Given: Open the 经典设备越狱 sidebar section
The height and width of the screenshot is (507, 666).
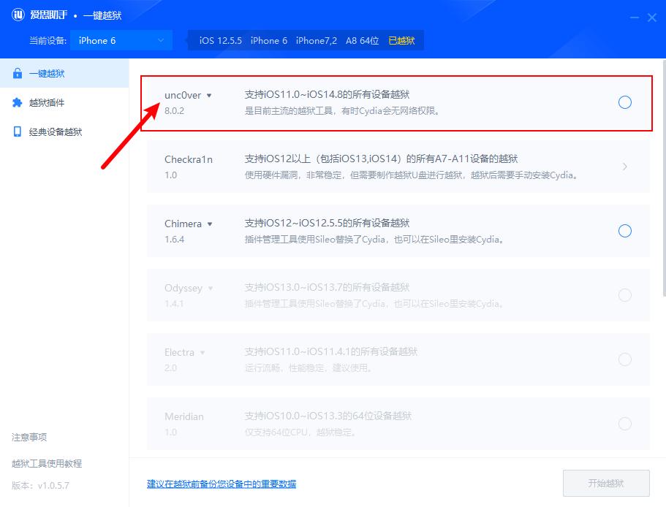Looking at the screenshot, I should (62, 131).
